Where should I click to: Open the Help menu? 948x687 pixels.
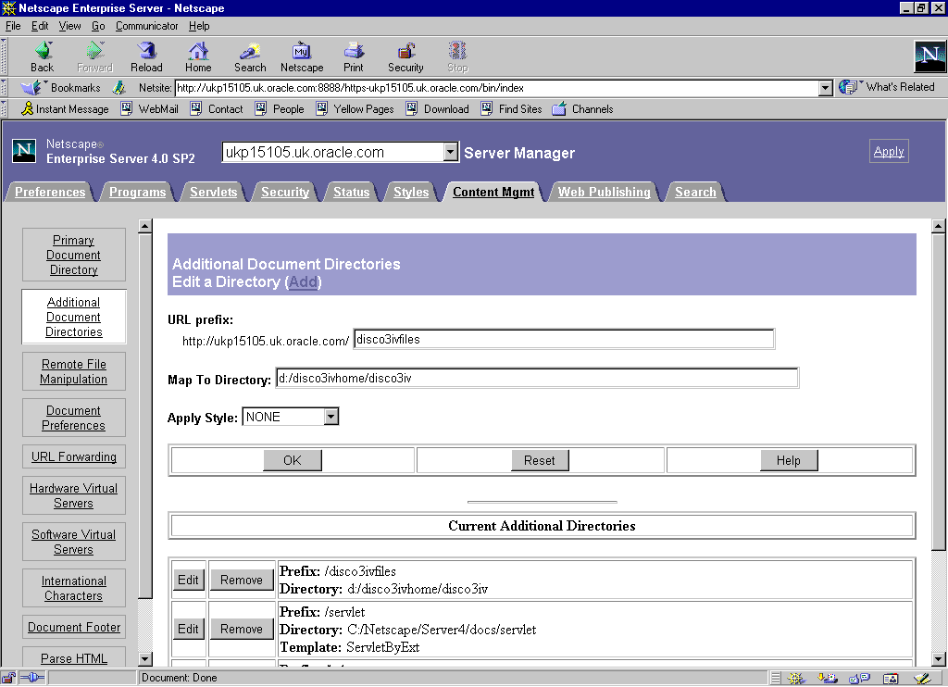tap(199, 26)
